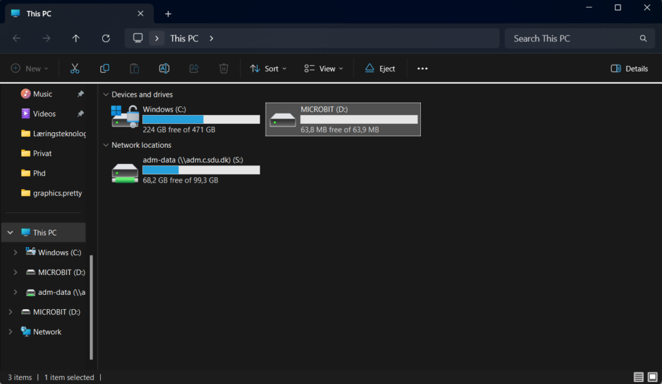Click the Delete trash icon

(x=224, y=68)
